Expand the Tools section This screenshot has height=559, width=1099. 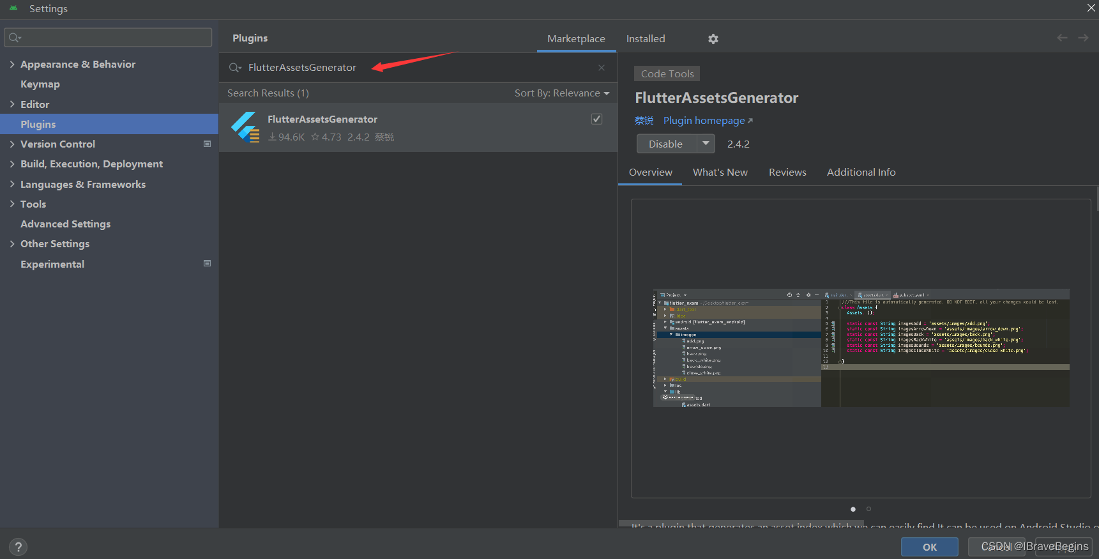click(x=12, y=204)
